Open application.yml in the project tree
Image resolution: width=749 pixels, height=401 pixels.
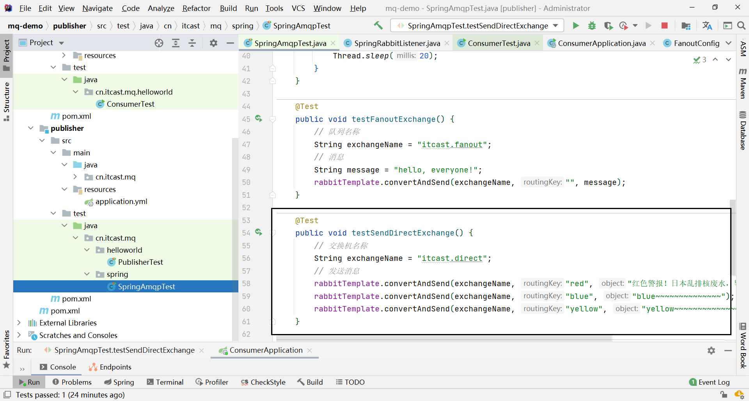coord(121,201)
